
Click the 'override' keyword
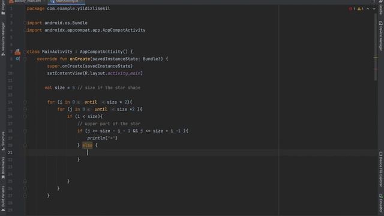tap(47, 59)
